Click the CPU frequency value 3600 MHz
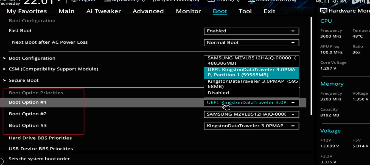This screenshot has width=370, height=165. [x=331, y=36]
